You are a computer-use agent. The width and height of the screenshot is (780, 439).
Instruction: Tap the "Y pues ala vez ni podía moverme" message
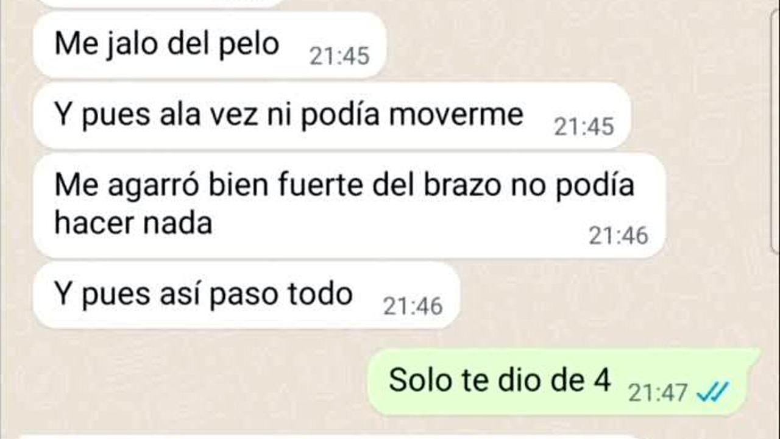[x=332, y=116]
